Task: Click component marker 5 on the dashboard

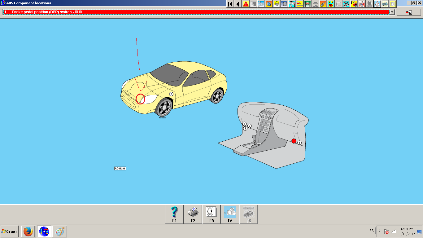Action: (299, 143)
